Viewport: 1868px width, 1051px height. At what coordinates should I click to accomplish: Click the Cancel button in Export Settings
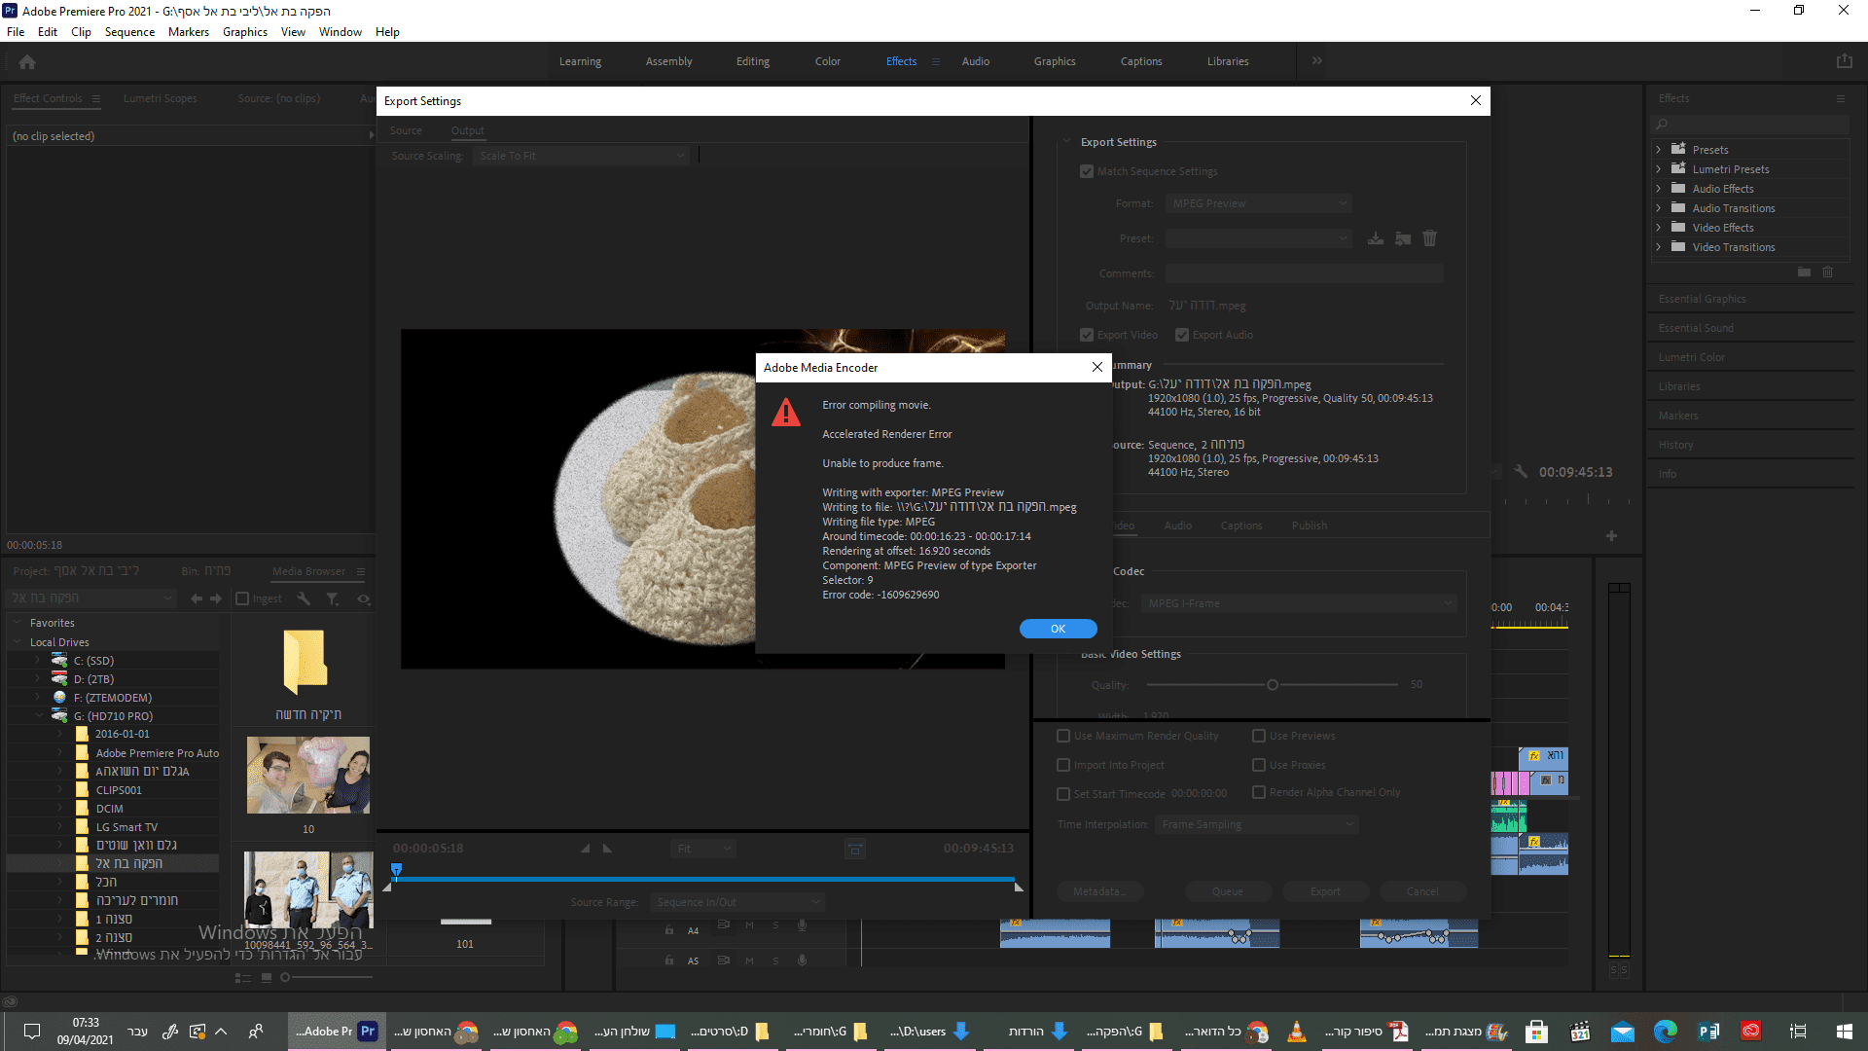point(1421,891)
